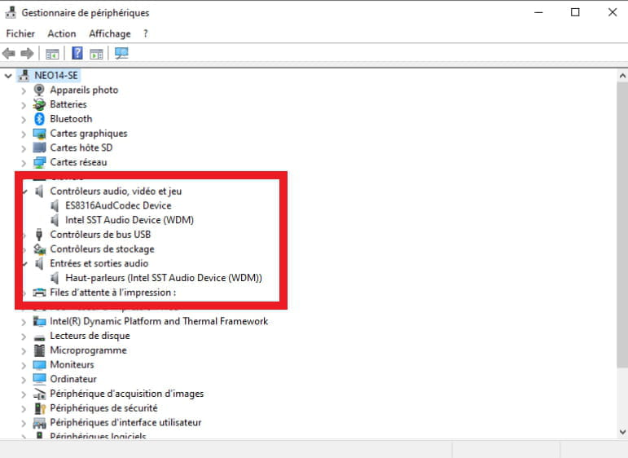Select ES8316AudCodec Device
Image resolution: width=628 pixels, height=458 pixels.
[x=118, y=205]
